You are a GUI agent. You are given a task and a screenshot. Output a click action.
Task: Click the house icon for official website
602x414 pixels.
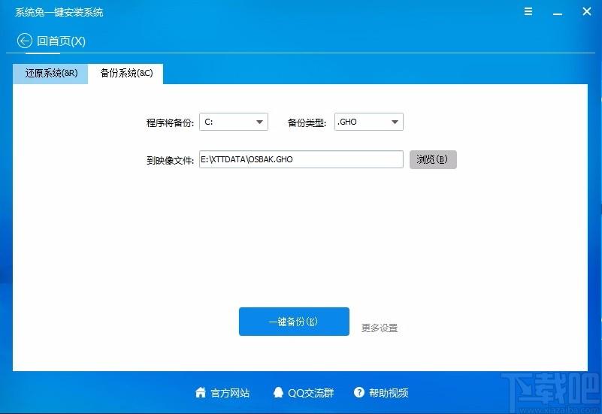tap(201, 392)
